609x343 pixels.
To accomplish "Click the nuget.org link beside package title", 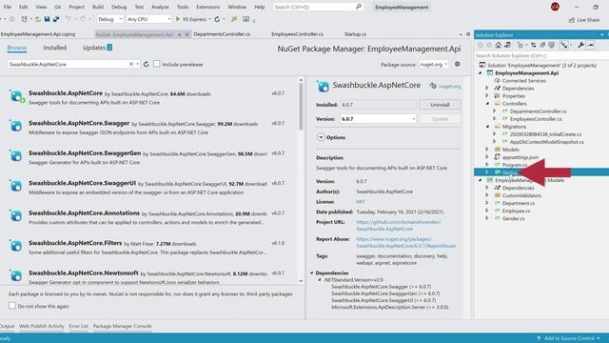I will pyautogui.click(x=449, y=87).
